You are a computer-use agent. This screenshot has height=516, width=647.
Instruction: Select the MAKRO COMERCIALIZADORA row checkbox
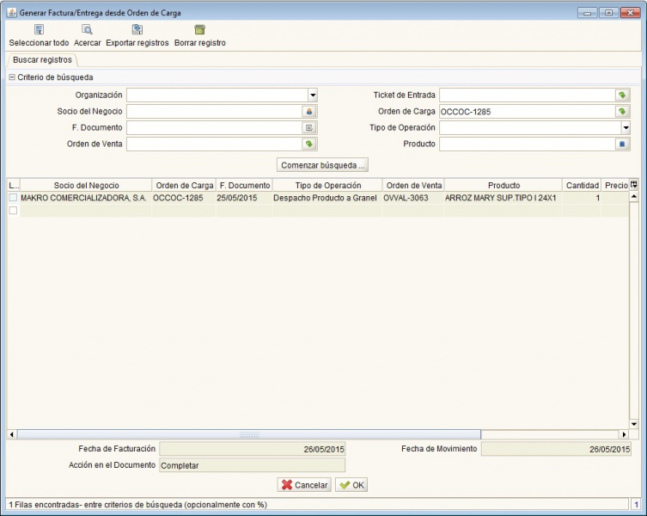[x=13, y=198]
